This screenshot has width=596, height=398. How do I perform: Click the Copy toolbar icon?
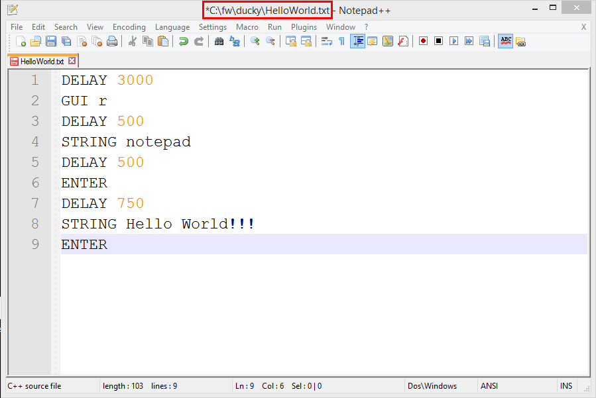click(x=147, y=41)
